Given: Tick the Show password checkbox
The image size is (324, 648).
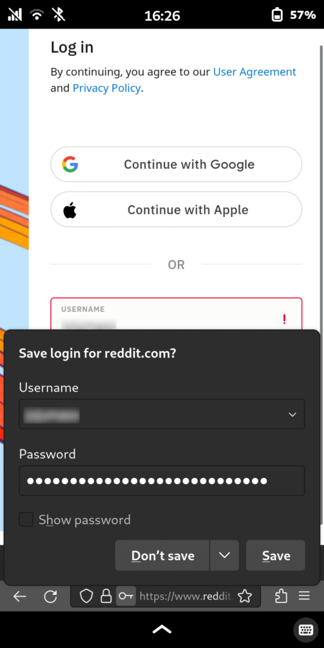Looking at the screenshot, I should [26, 520].
